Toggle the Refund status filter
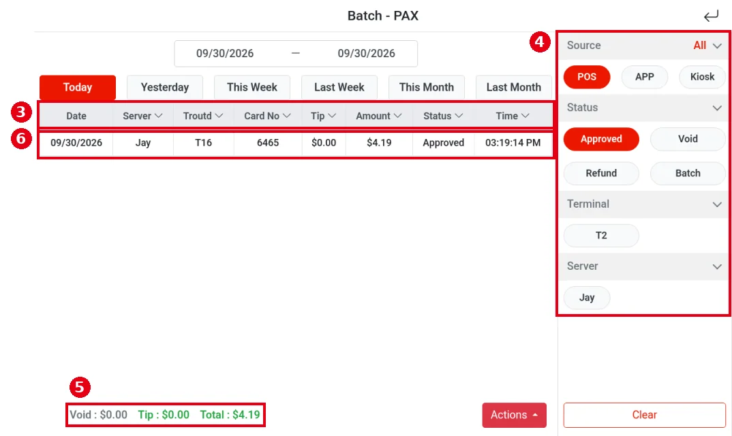Viewport: 732px width, 436px height. click(601, 173)
